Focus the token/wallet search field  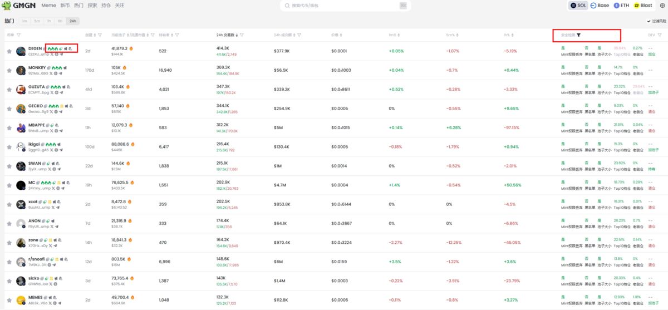click(344, 6)
